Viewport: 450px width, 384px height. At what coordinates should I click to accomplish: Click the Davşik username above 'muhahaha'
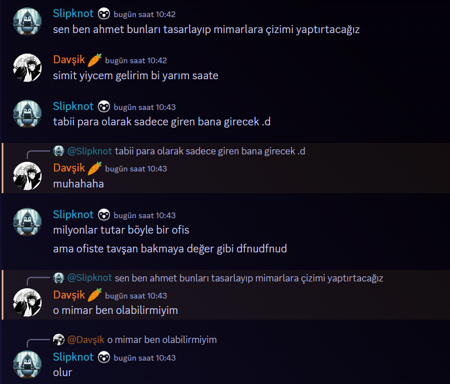click(x=69, y=168)
